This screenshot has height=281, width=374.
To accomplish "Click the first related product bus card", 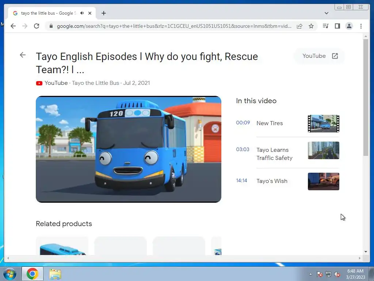I will [x=62, y=246].
